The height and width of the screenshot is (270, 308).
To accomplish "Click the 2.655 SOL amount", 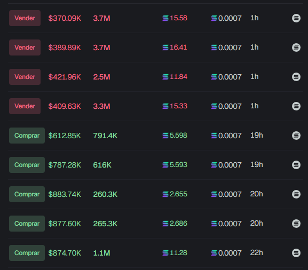I will pyautogui.click(x=178, y=194).
